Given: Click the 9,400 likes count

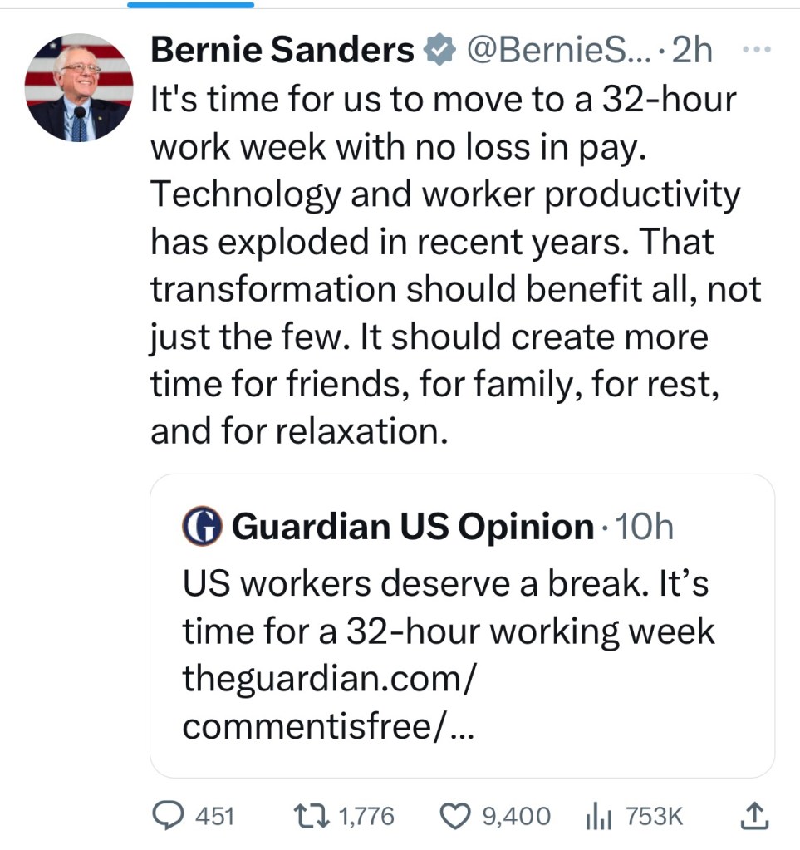Looking at the screenshot, I should pos(516,817).
